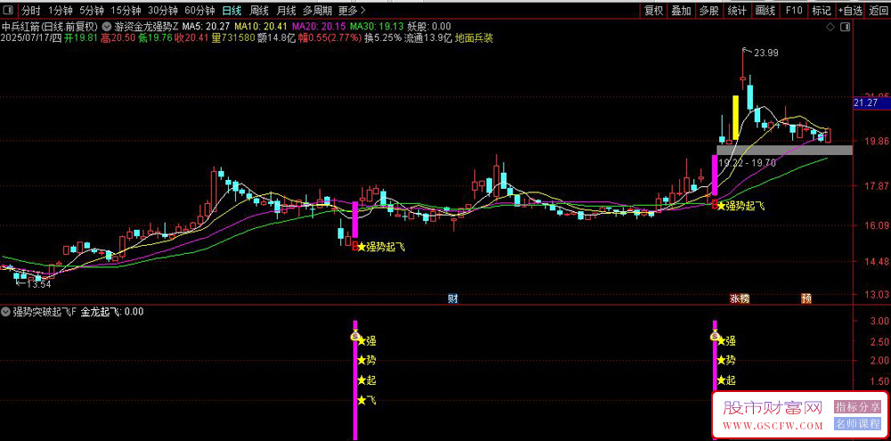
Task: Click the 23.99 high price label
Action: coord(766,53)
